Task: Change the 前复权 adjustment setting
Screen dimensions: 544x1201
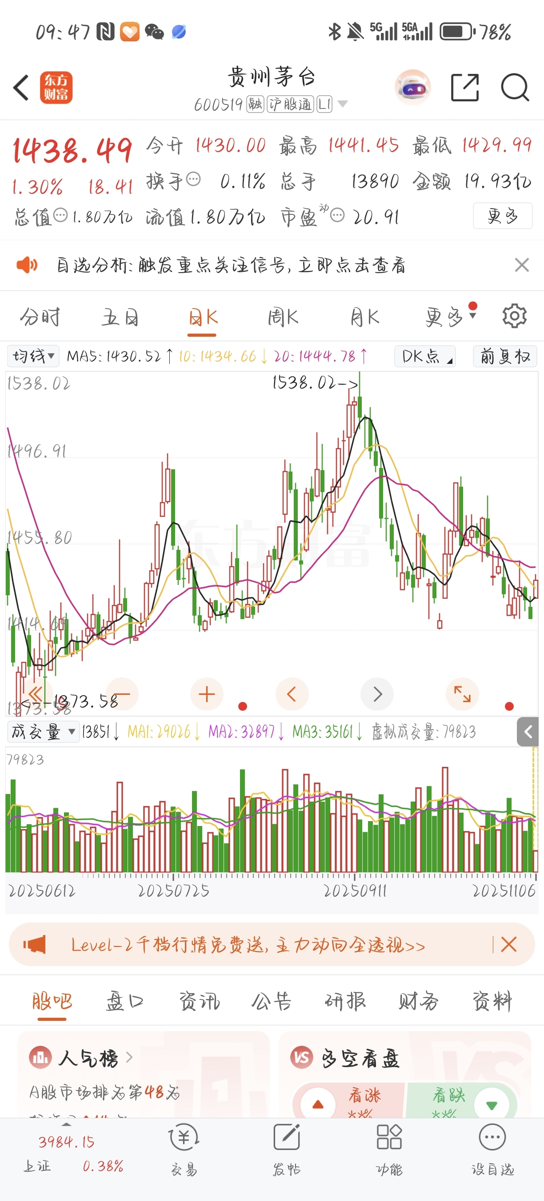Action: (505, 356)
